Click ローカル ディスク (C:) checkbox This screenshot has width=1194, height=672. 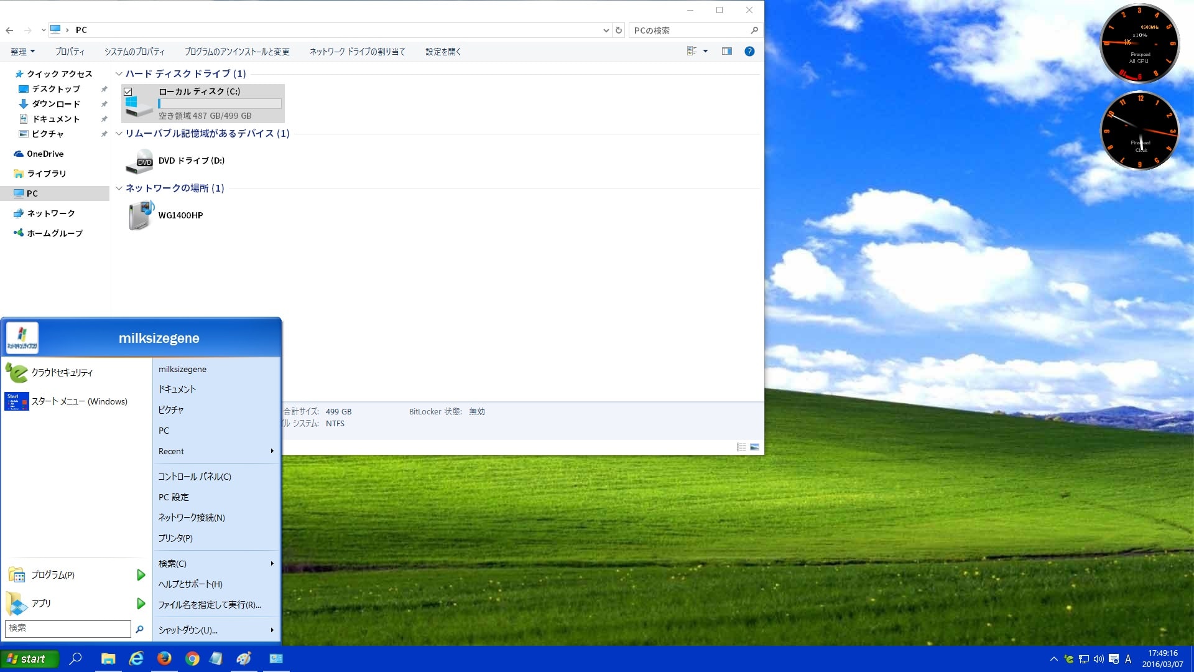pyautogui.click(x=128, y=90)
